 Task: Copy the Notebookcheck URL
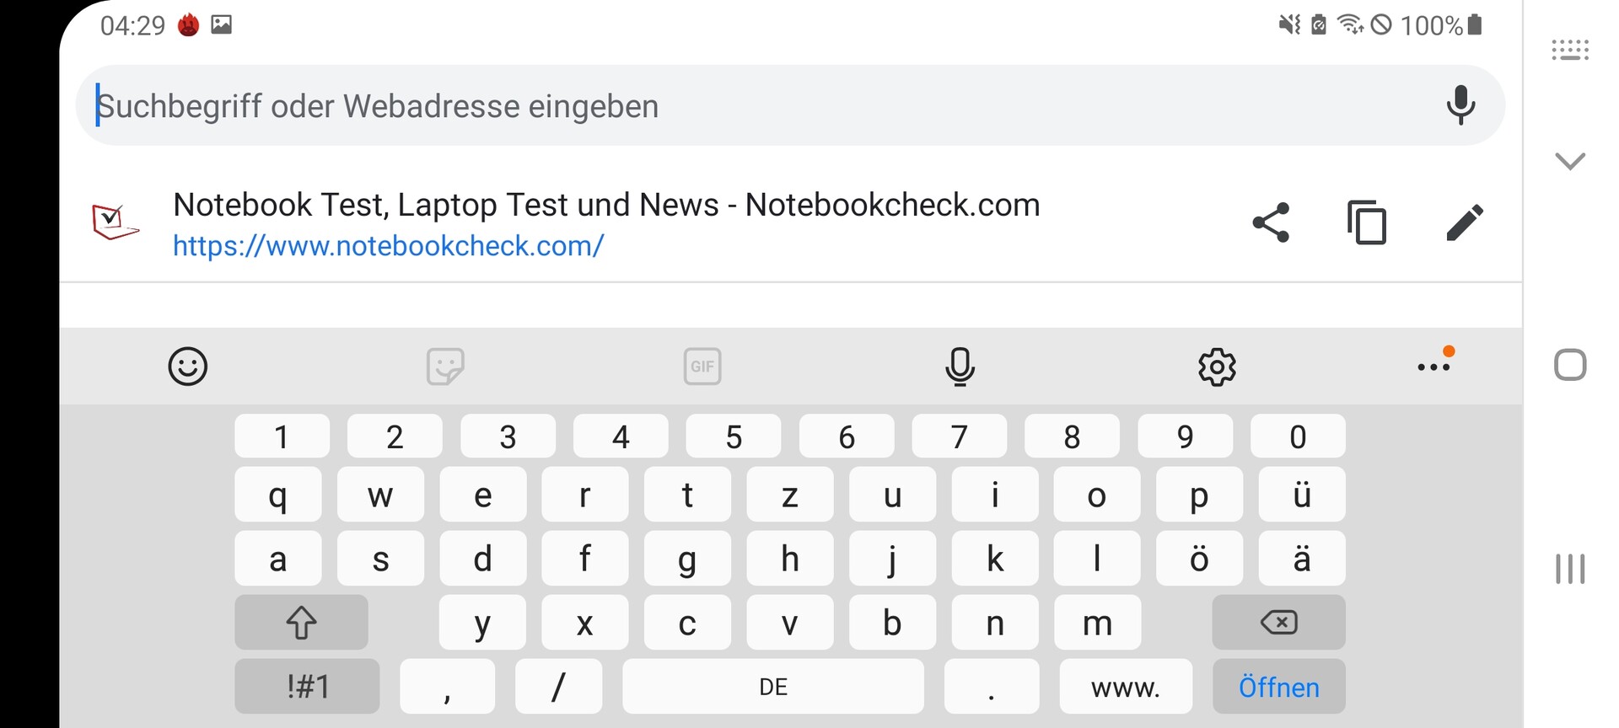(x=1367, y=222)
